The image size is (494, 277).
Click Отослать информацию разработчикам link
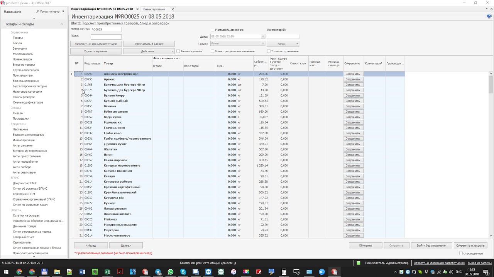pyautogui.click(x=439, y=263)
